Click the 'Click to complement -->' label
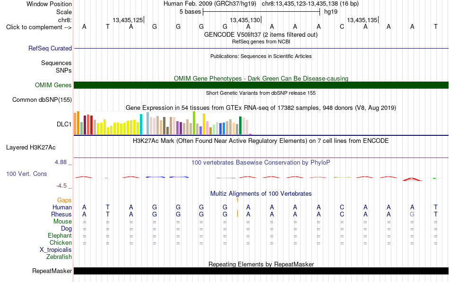The width and height of the screenshot is (449, 282). (x=39, y=27)
